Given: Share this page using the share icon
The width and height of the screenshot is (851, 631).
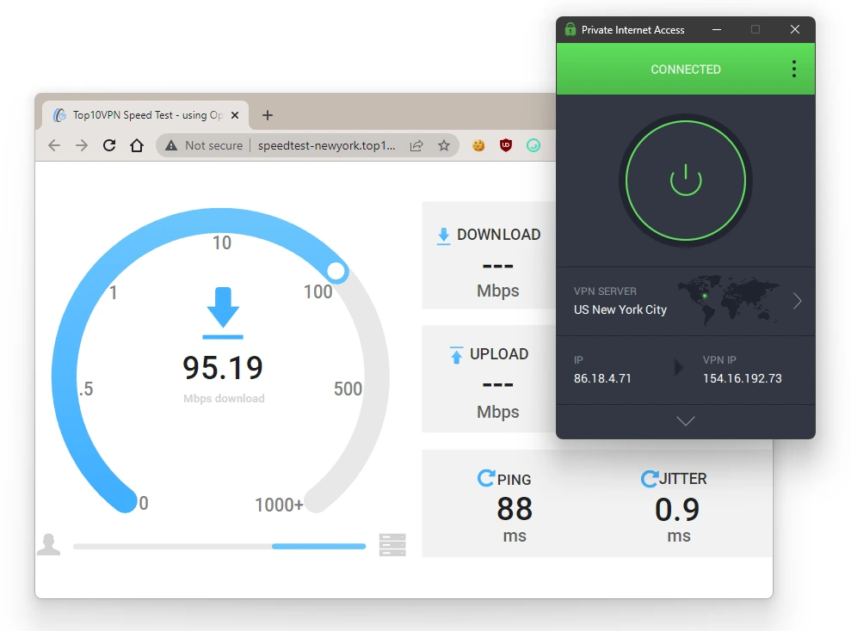Looking at the screenshot, I should 416,146.
